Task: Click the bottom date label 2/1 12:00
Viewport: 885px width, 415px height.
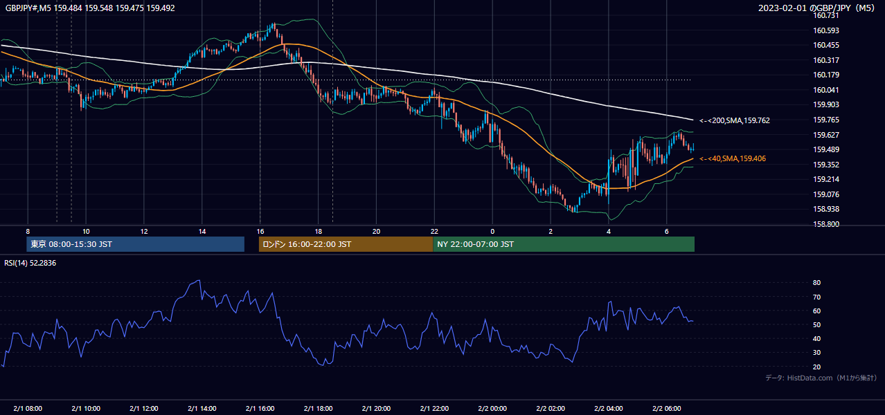Action: point(144,408)
